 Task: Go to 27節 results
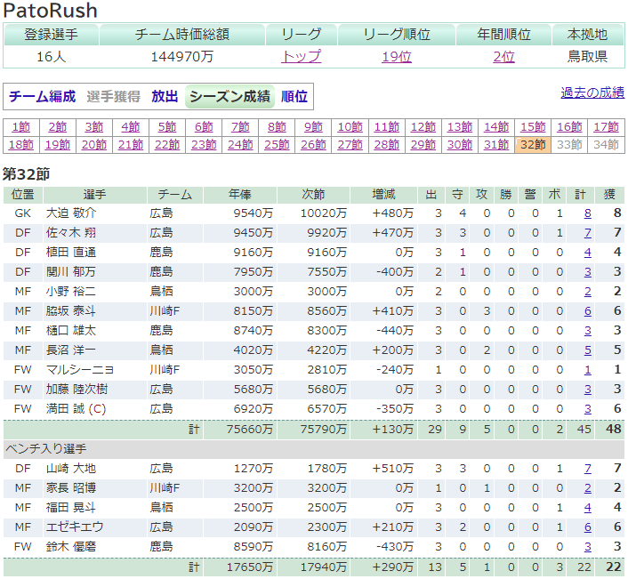(350, 145)
